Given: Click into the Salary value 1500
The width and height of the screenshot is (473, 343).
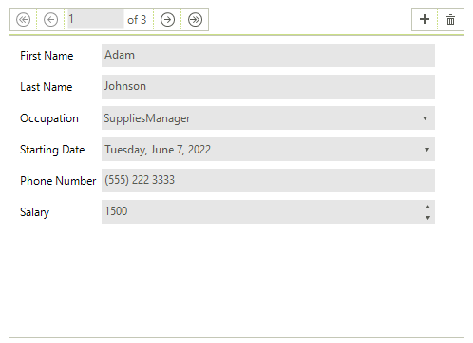Looking at the screenshot, I should [x=116, y=211].
